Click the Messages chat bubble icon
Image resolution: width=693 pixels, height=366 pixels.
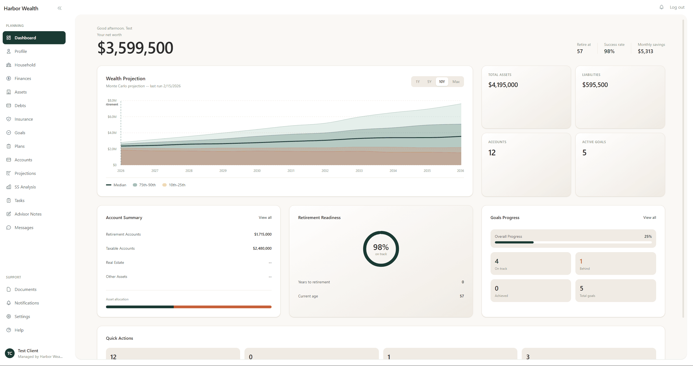pyautogui.click(x=9, y=227)
